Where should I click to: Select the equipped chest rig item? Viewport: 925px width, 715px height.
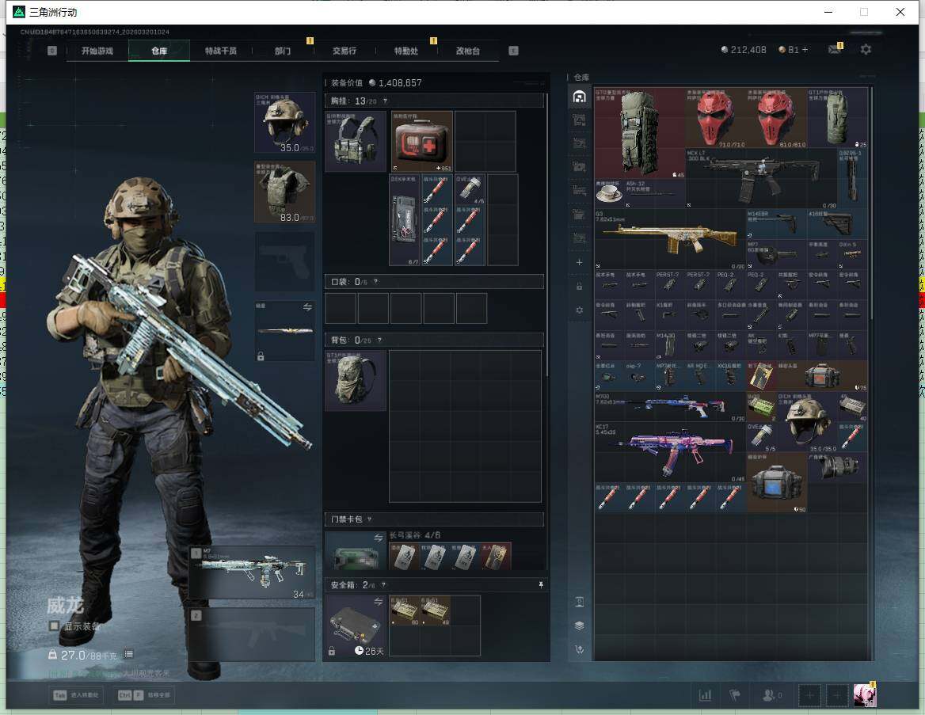[356, 142]
